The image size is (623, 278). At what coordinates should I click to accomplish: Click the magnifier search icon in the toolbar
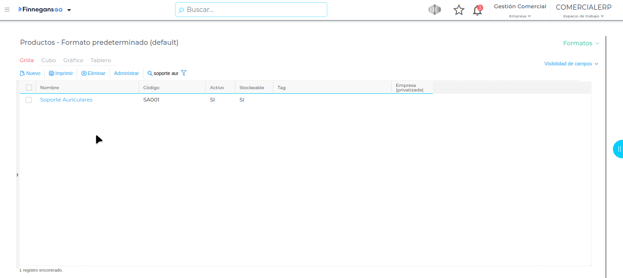[x=150, y=73]
